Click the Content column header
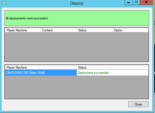The width and height of the screenshot is (155, 113). point(59,30)
